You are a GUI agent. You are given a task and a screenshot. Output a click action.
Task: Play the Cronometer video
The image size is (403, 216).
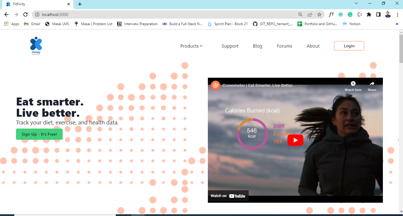tap(295, 140)
